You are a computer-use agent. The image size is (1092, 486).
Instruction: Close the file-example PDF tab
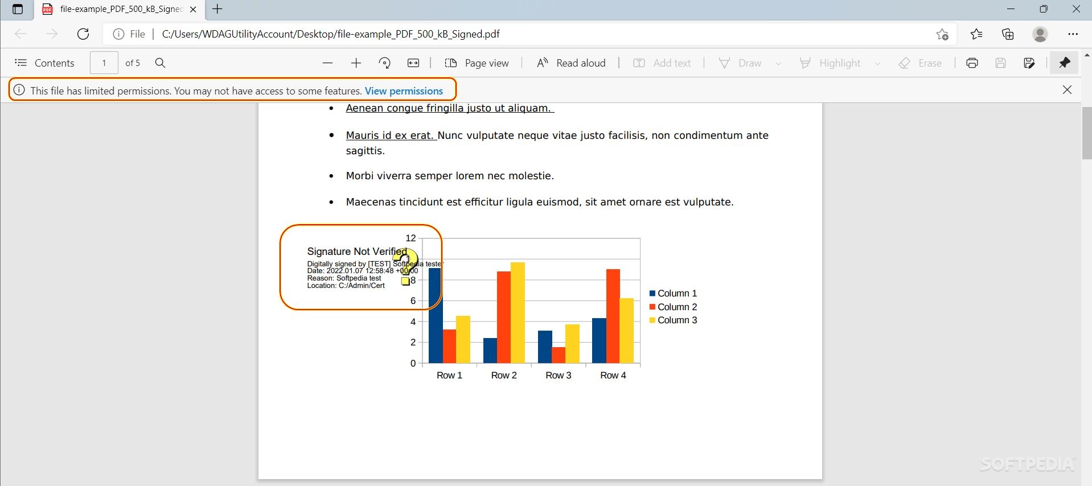coord(193,9)
